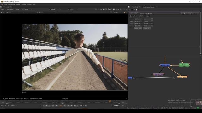The image size is (202, 113).
Task: Click the paint brush icon in viewer toolbar
Action: pos(125,13)
